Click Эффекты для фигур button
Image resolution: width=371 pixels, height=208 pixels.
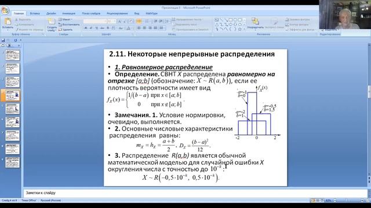point(301,29)
